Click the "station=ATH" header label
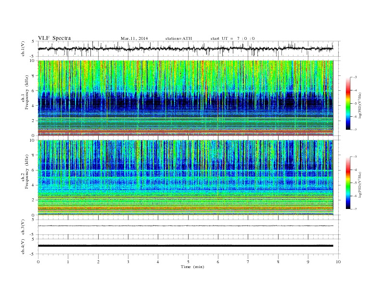The image size is (381, 294). coord(178,38)
